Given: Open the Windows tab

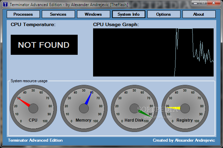Looking at the screenshot, I should 93,14.
